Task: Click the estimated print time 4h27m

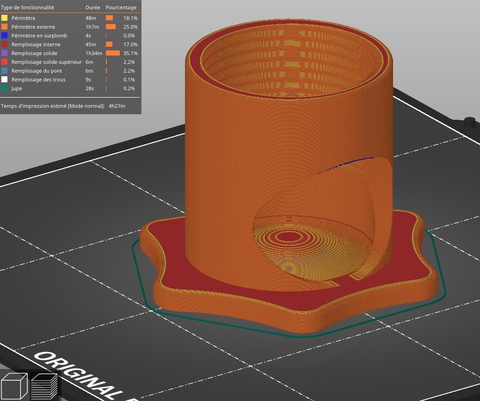Action: [x=117, y=106]
